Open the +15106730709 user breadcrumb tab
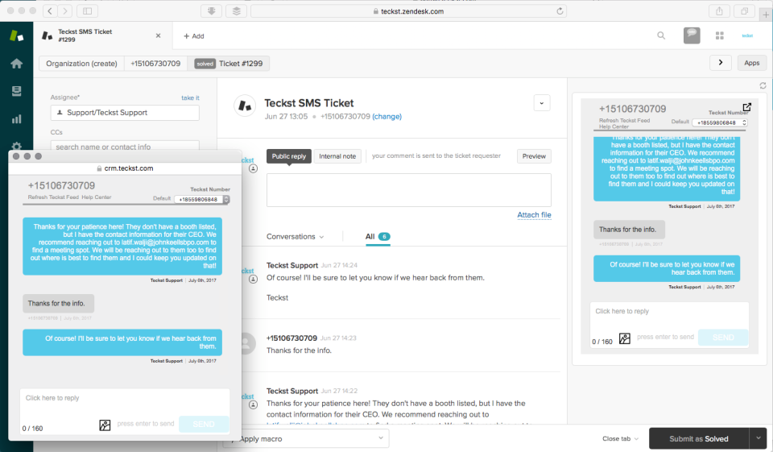Screen dimensions: 773x452 tap(155, 63)
